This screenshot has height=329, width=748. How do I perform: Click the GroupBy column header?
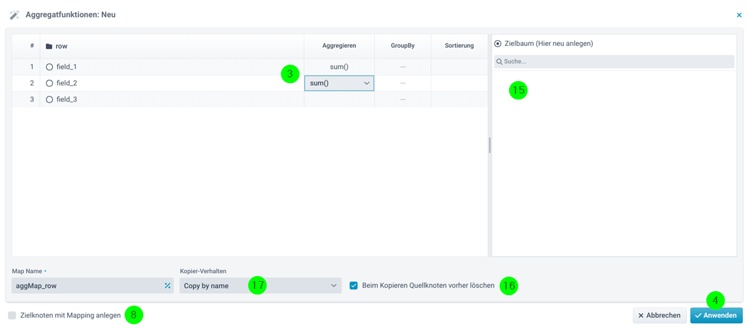coord(403,46)
